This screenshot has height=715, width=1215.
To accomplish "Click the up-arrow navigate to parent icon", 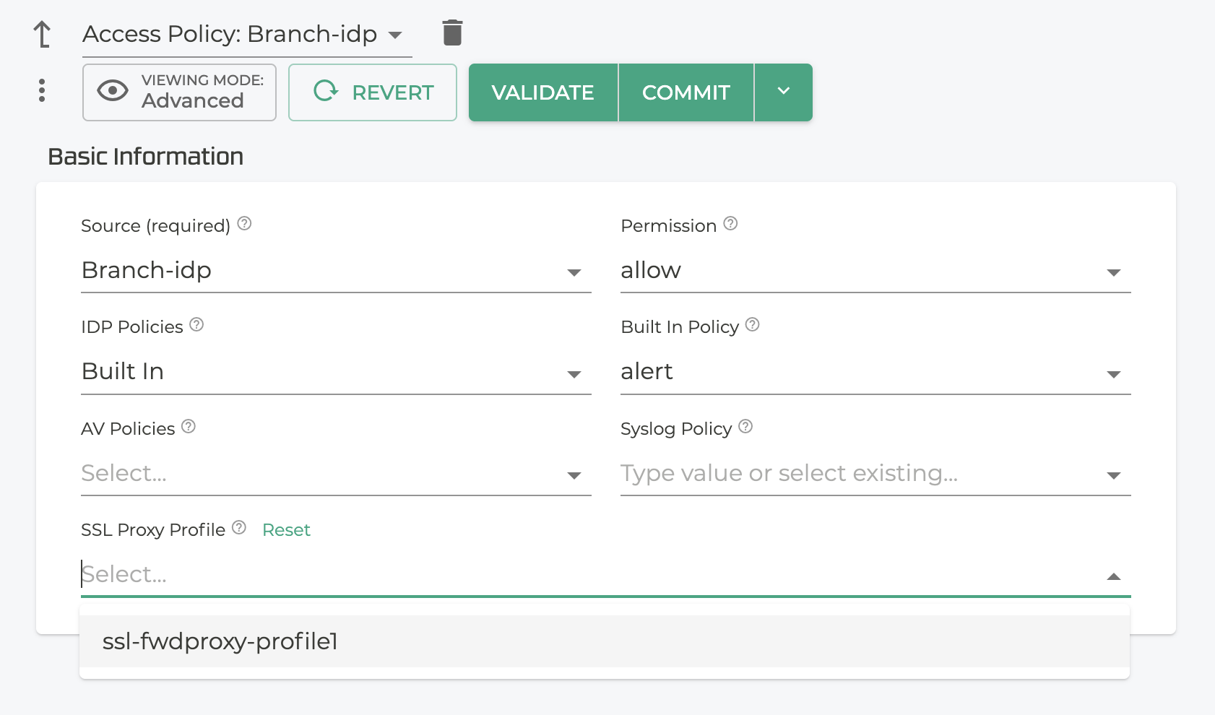I will 43,34.
